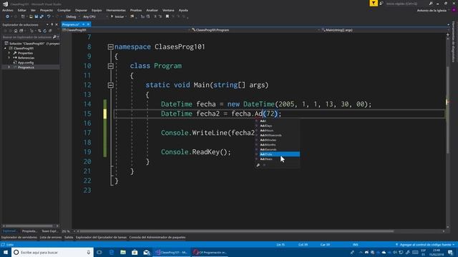
Task: Click the Iniciar start debugging button
Action: [117, 16]
